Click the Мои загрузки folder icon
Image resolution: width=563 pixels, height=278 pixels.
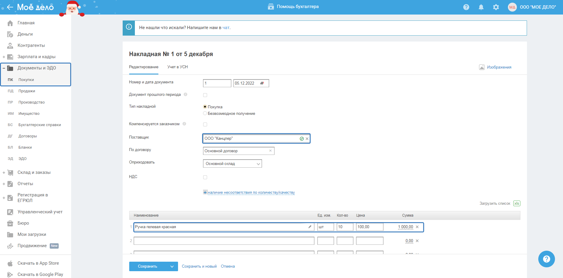[10, 234]
